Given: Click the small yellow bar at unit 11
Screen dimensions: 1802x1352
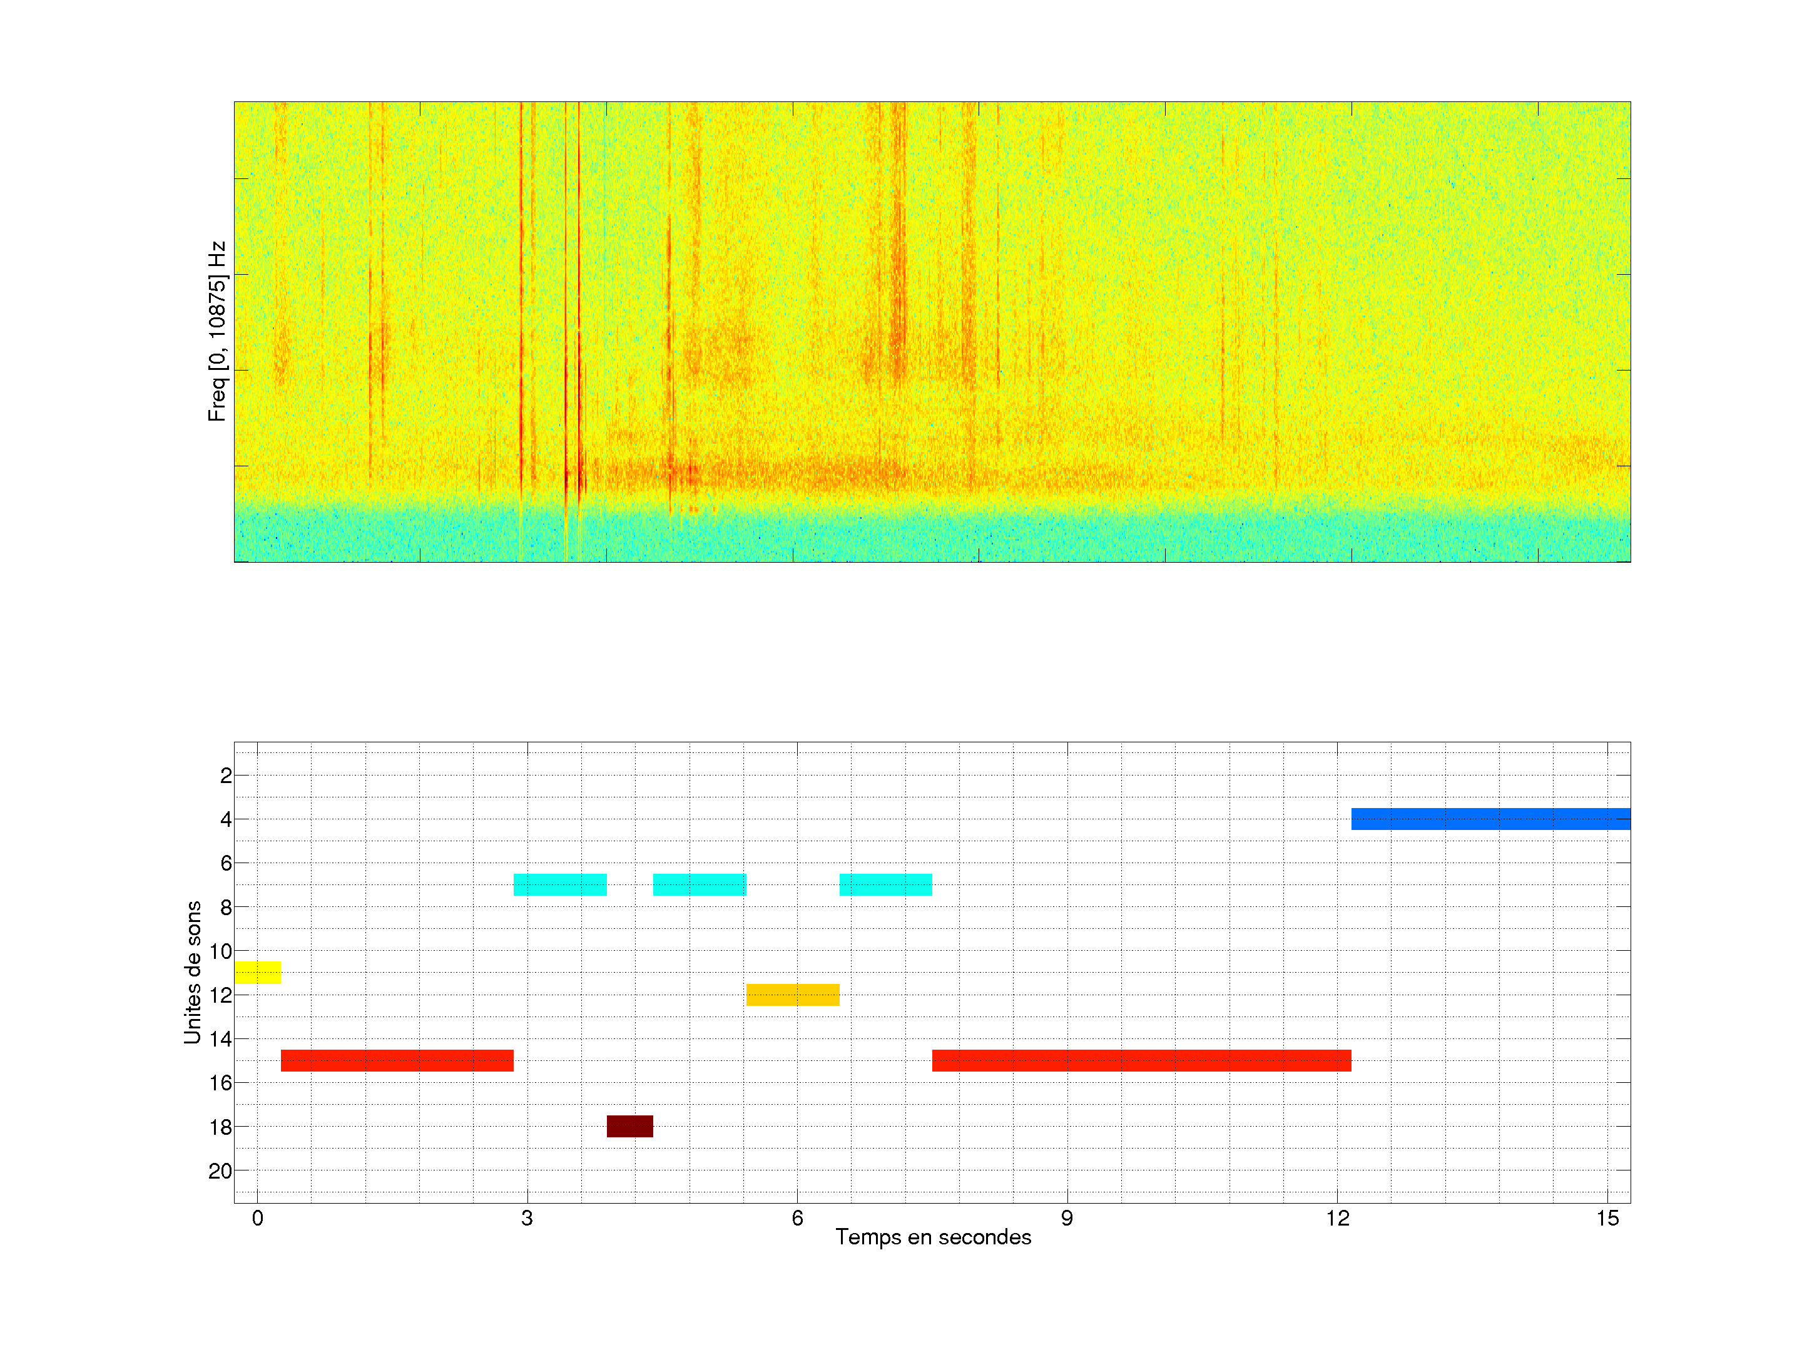Looking at the screenshot, I should pyautogui.click(x=257, y=973).
